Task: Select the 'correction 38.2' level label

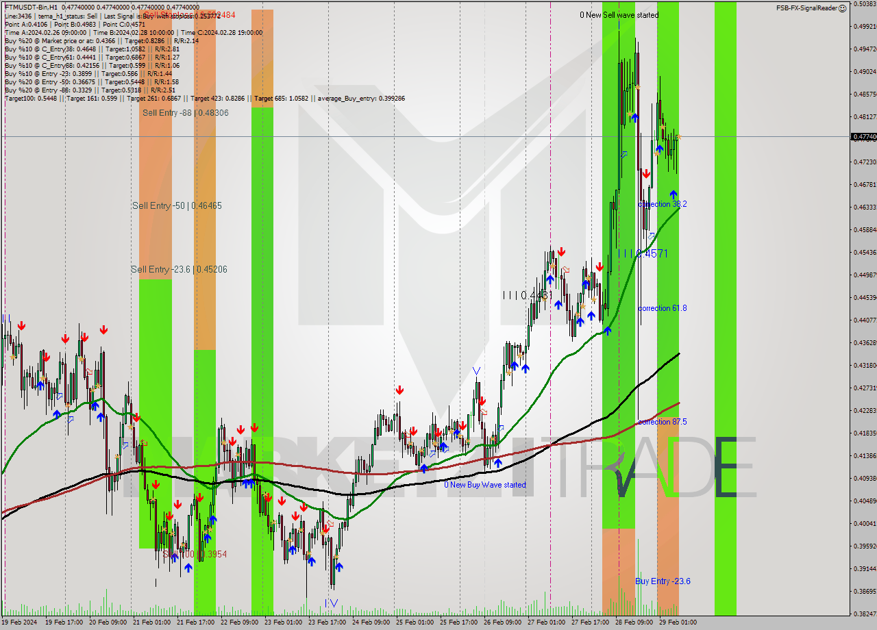Action: 662,204
